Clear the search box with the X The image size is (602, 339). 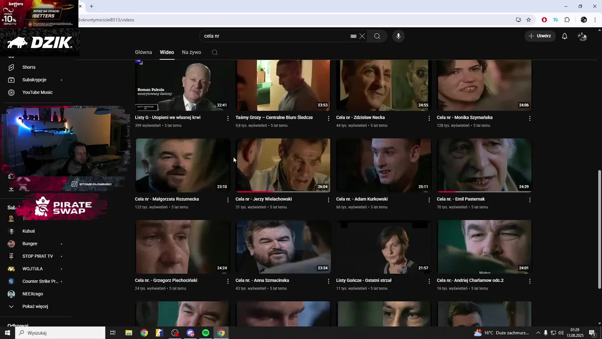pos(362,36)
